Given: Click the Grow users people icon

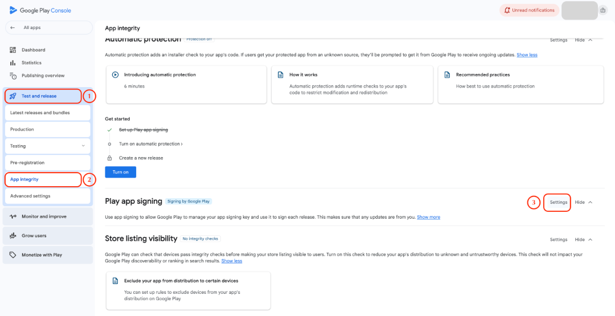Looking at the screenshot, I should tap(13, 236).
